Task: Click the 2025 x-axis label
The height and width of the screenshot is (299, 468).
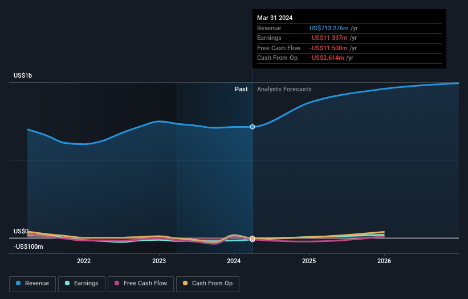Action: coord(309,261)
